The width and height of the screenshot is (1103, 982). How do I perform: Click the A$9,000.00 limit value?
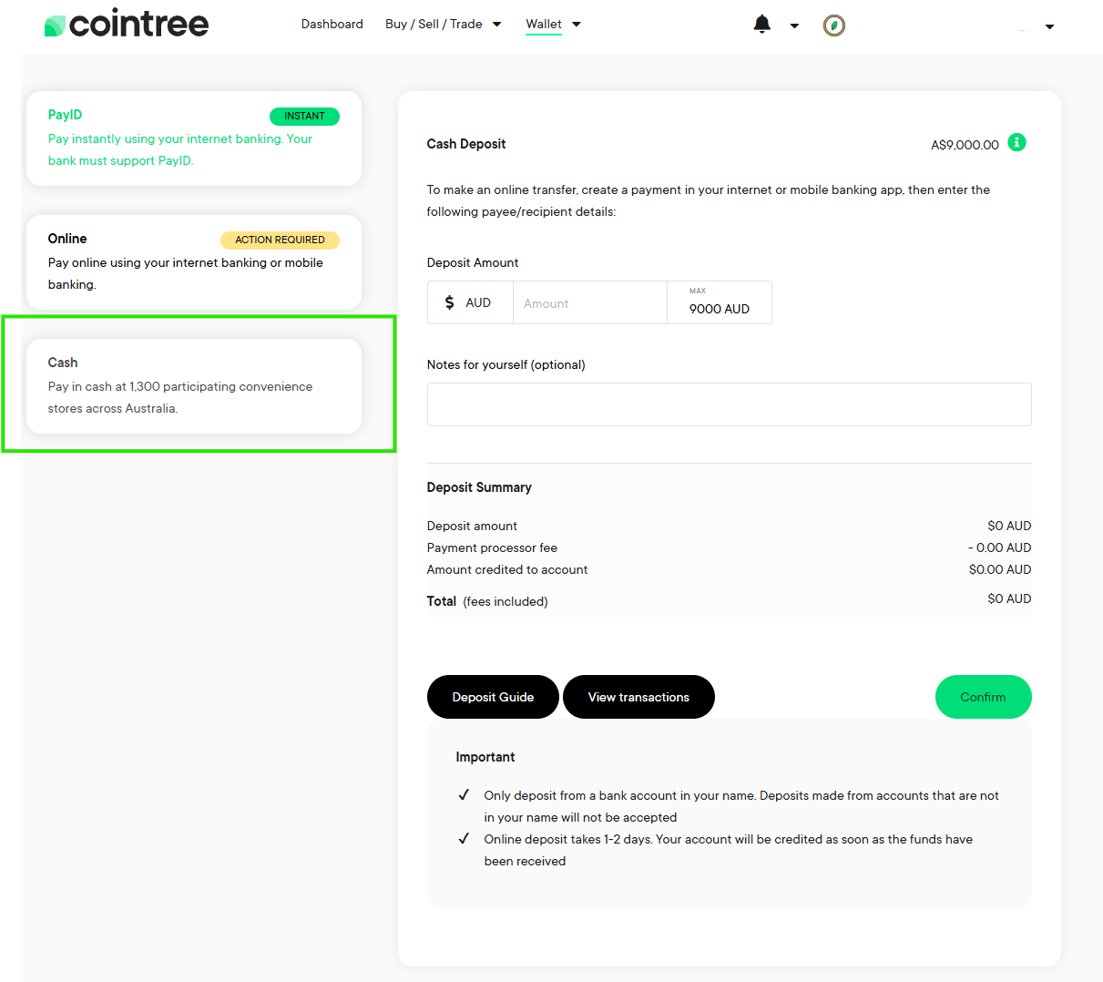965,145
